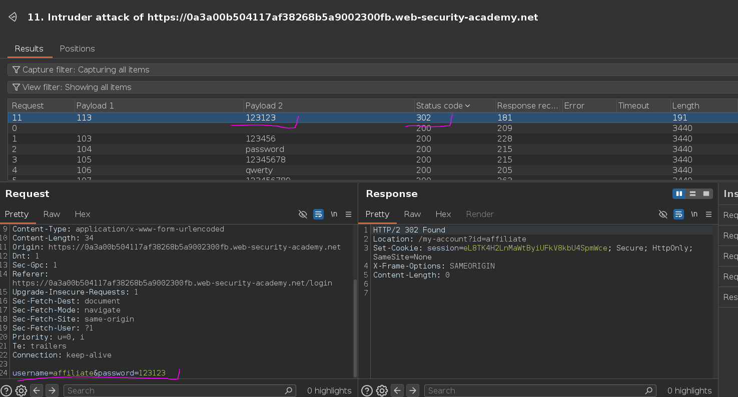738x397 pixels.
Task: Toggle \n non-printable characters in Response
Action: [x=694, y=214]
